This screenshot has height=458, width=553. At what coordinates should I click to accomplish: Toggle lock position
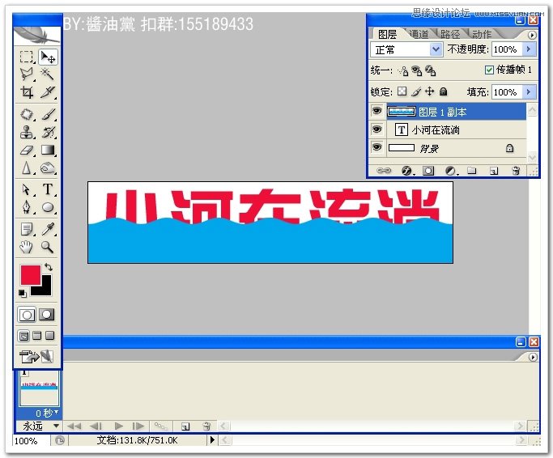coord(429,91)
